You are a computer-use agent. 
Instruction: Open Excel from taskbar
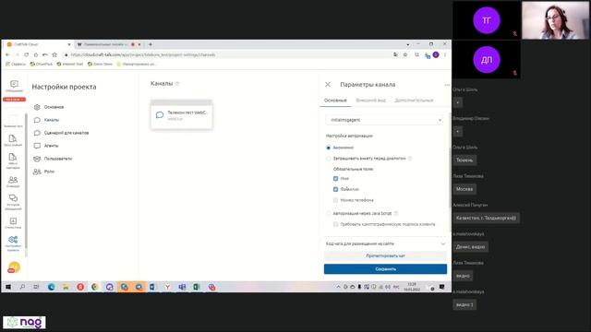point(197,287)
